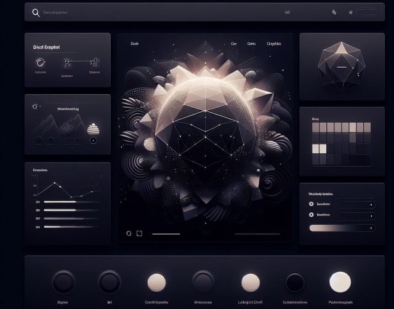The image size is (394, 309).
Task: Click the striped dome icon beside the mountains
Action: [94, 129]
